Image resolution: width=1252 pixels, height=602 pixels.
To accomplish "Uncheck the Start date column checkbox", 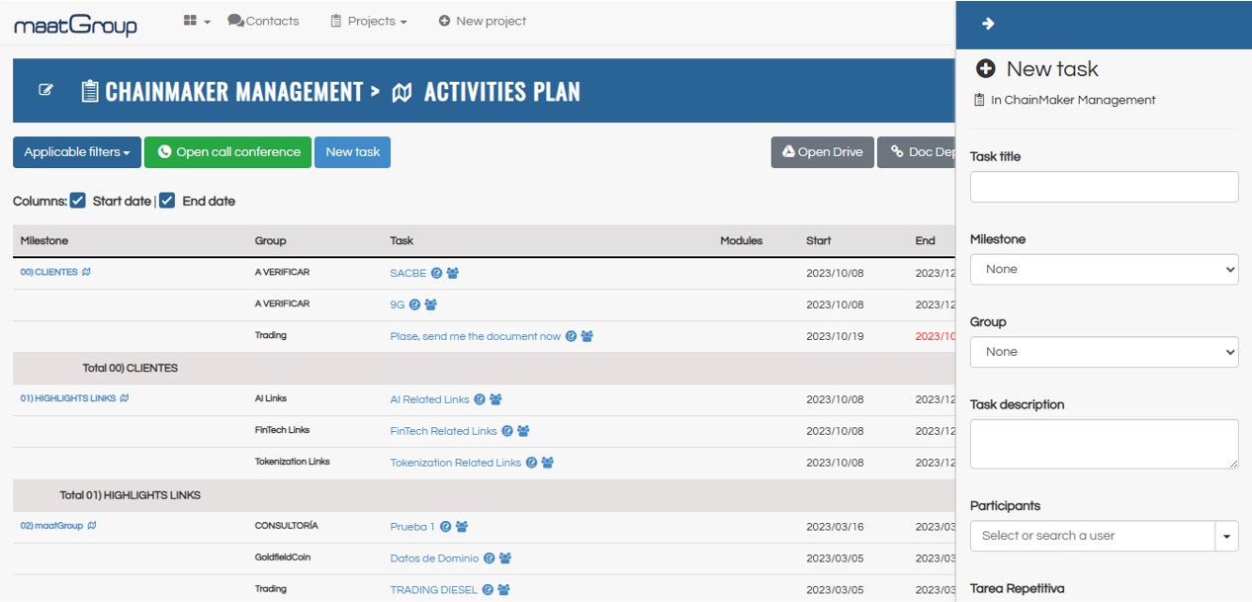I will pos(78,201).
